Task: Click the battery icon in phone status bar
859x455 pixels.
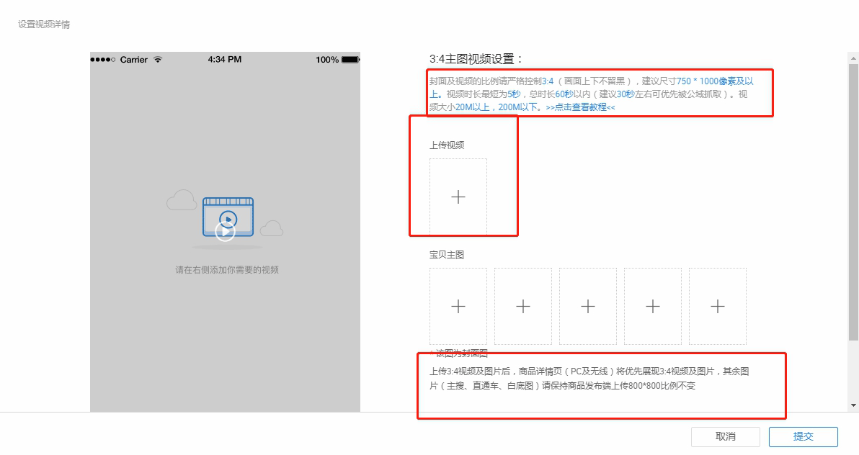Action: tap(350, 60)
